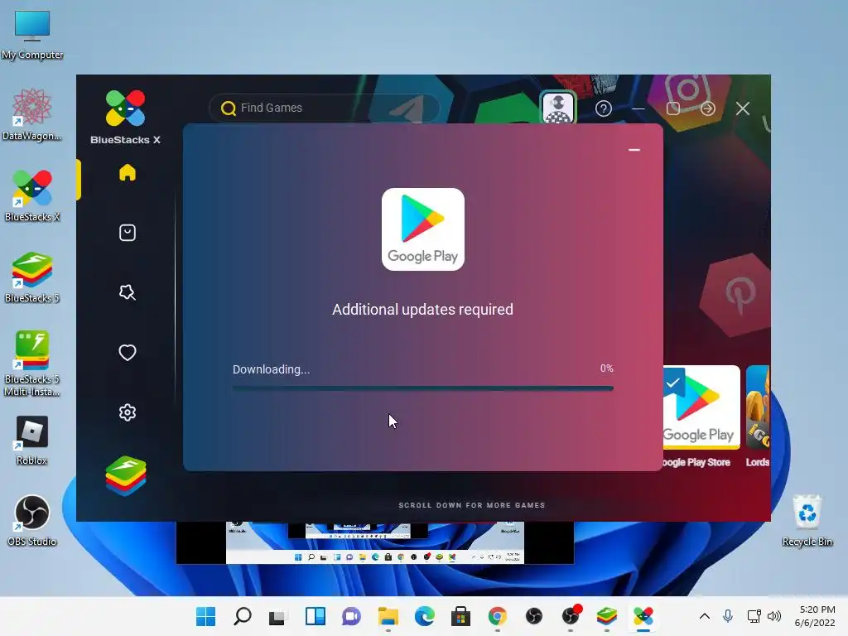Open the Google Play Store app tile
This screenshot has width=848, height=636.
pos(701,417)
